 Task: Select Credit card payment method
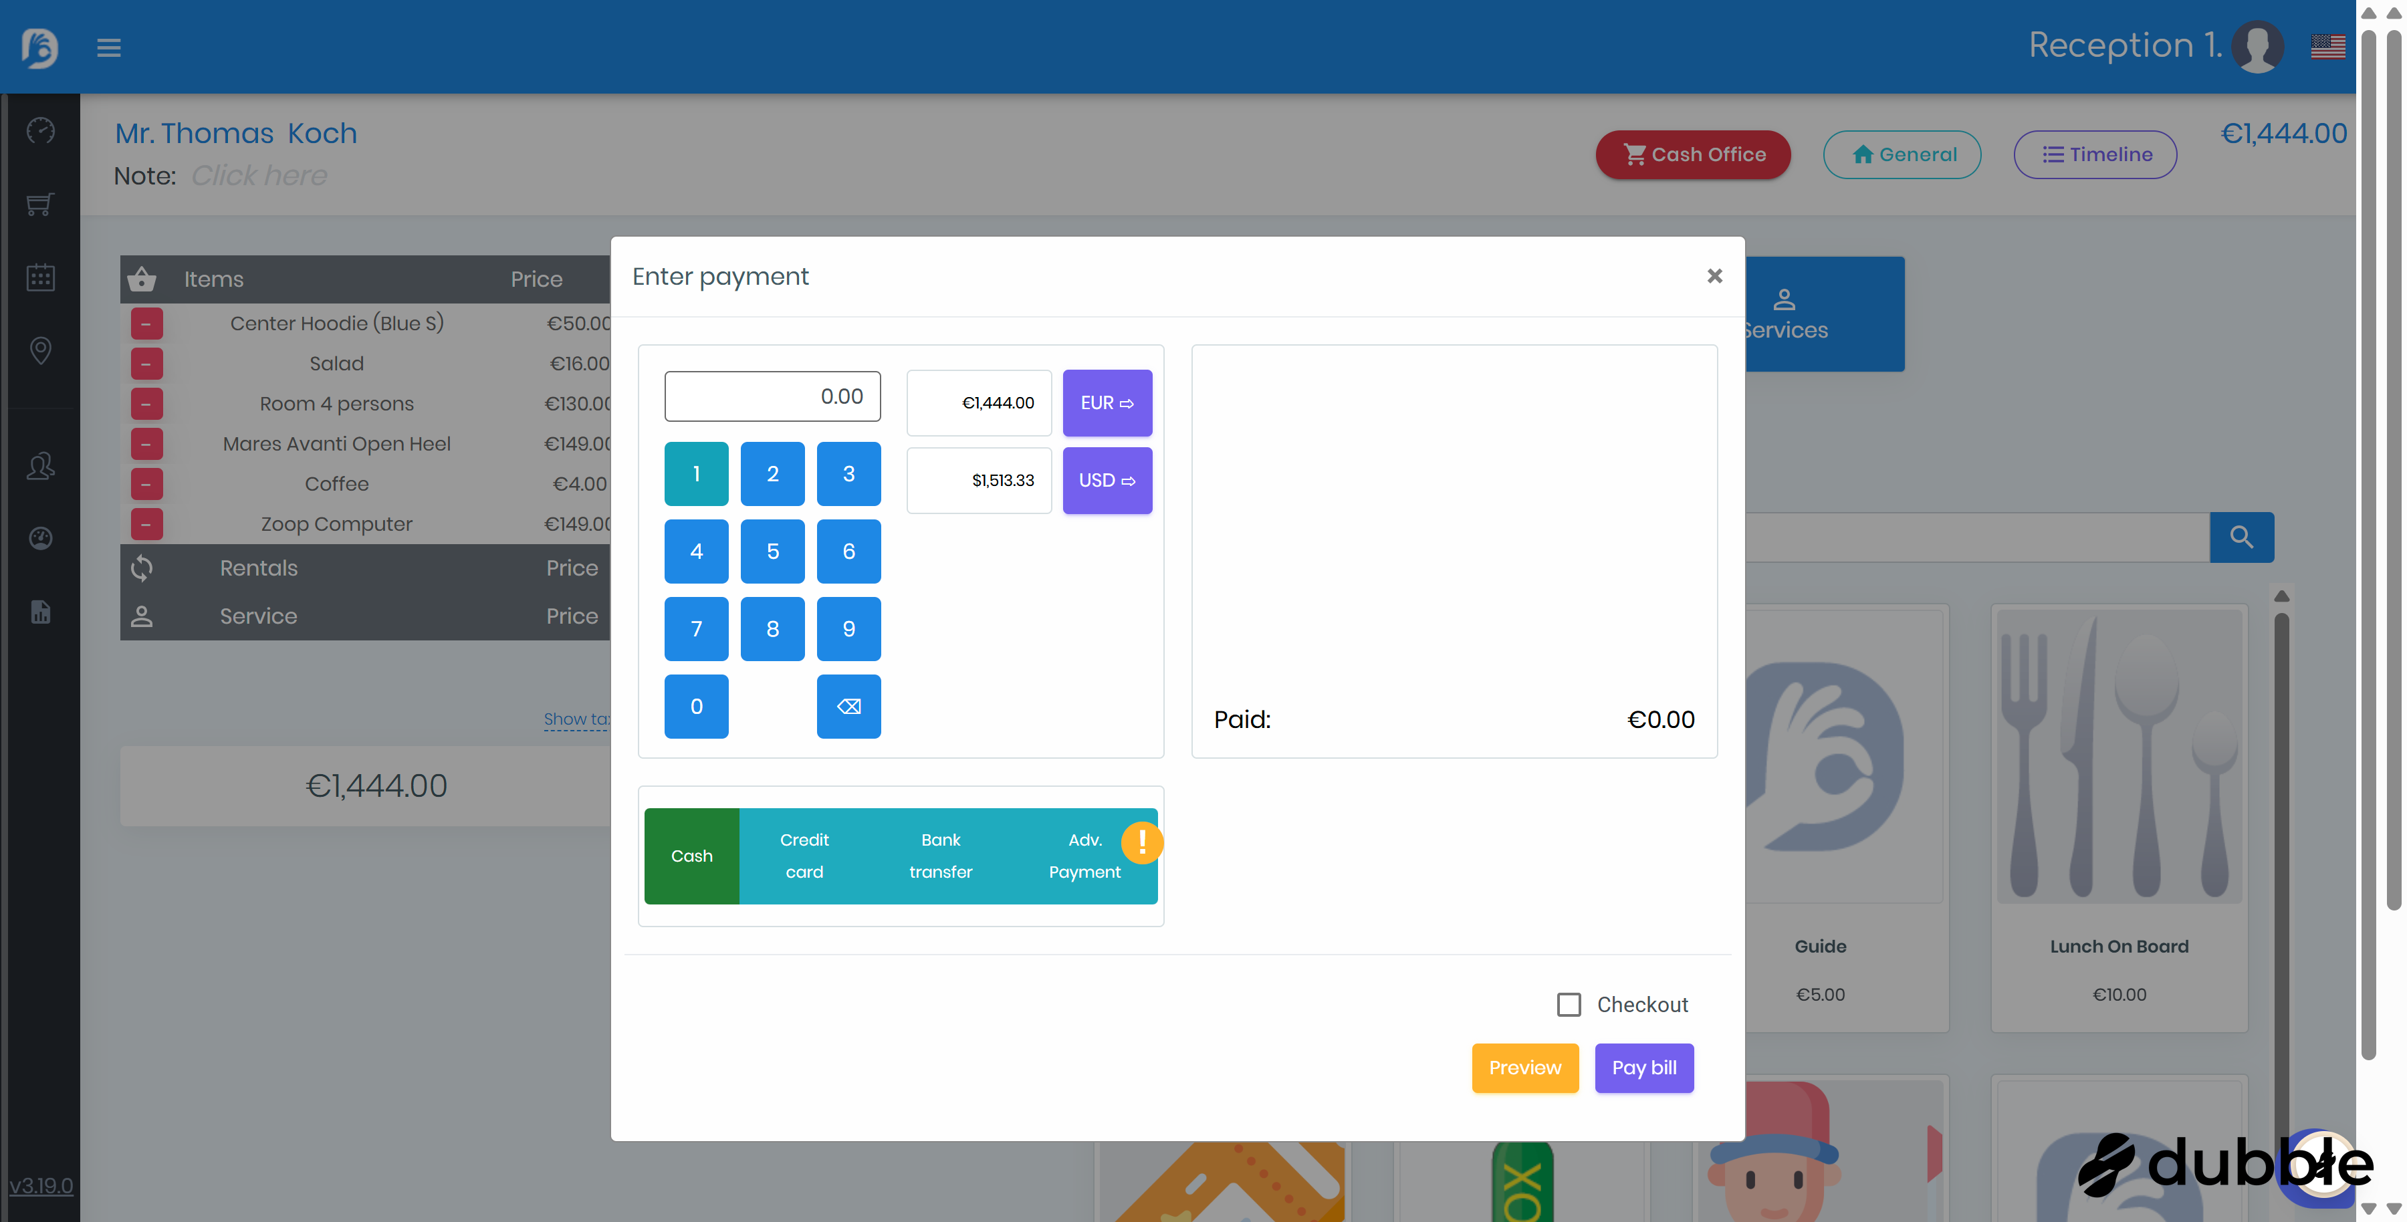pos(804,856)
